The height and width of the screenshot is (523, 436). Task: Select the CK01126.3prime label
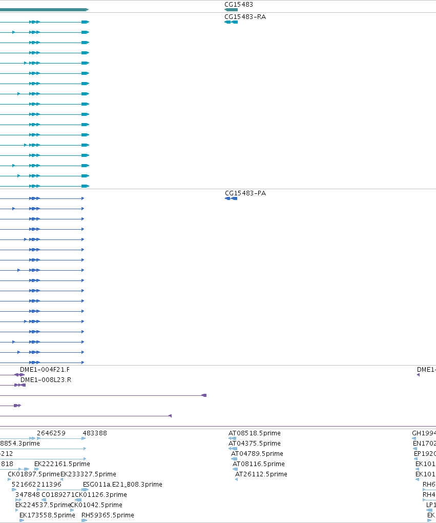pos(101,495)
